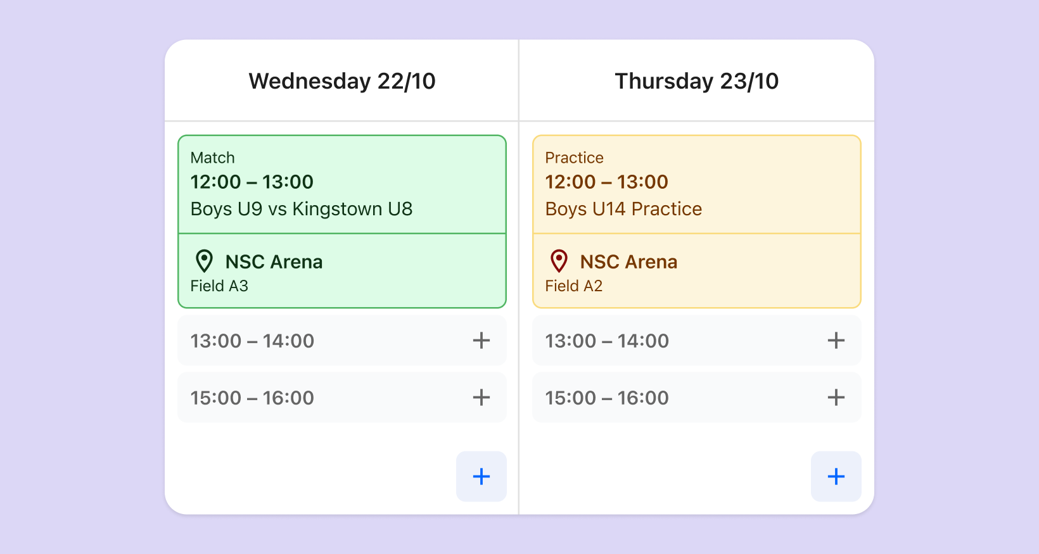Select the Thursday 23/10 column header

(x=697, y=81)
